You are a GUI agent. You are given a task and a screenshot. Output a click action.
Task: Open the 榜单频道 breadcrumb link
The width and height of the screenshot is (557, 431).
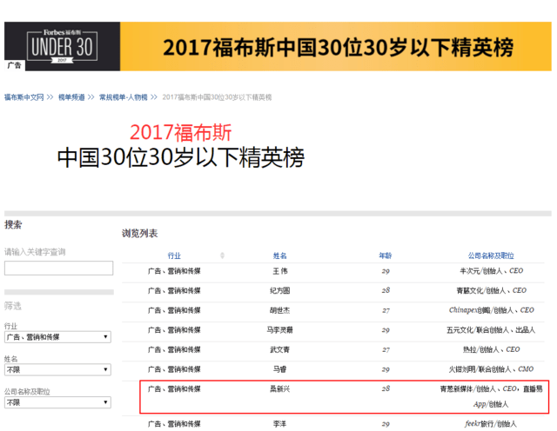(71, 97)
